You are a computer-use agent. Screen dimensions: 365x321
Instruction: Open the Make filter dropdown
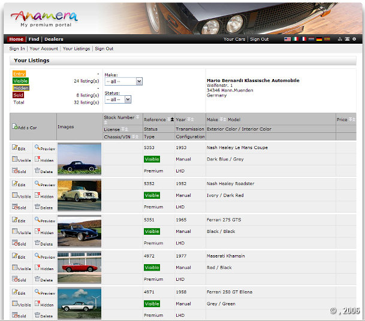(x=123, y=81)
